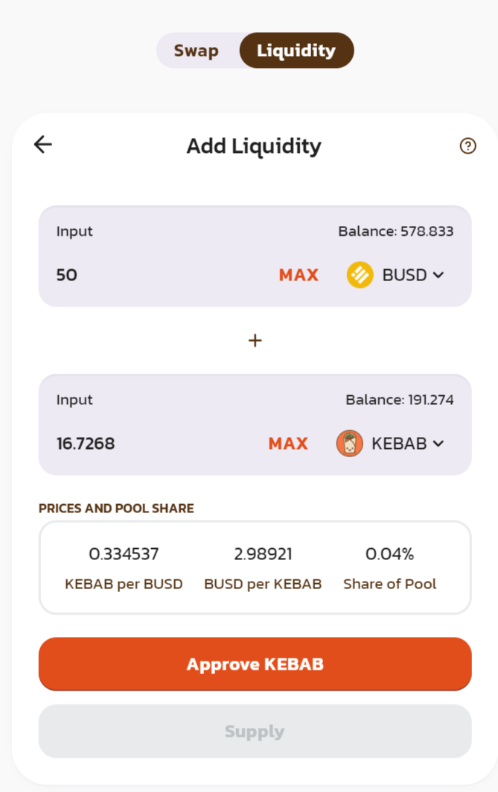Viewport: 498px width, 792px height.
Task: Open the help question mark icon
Action: coord(467,146)
